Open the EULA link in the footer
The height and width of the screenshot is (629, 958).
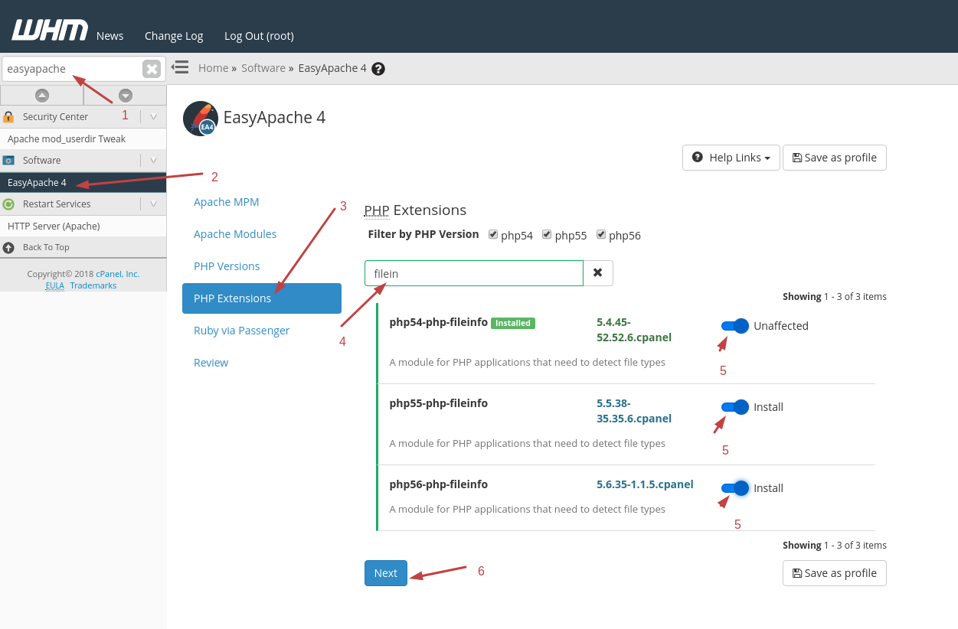(x=54, y=285)
